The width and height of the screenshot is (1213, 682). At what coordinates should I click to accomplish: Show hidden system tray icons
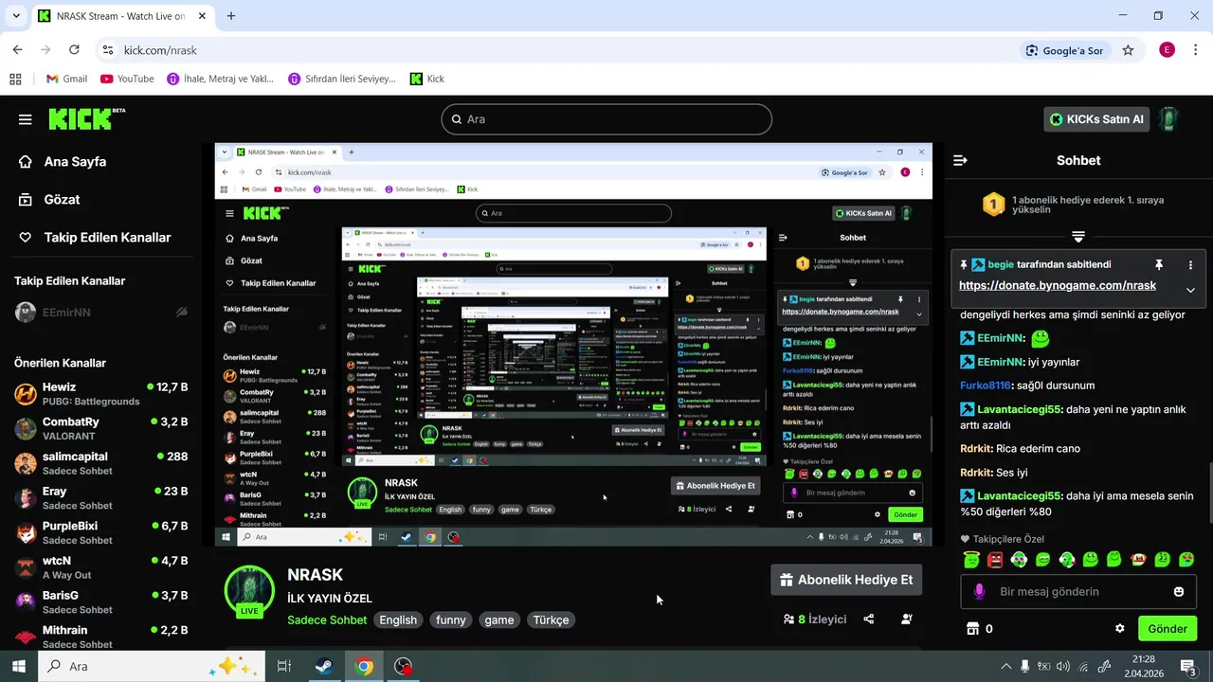pos(1005,666)
